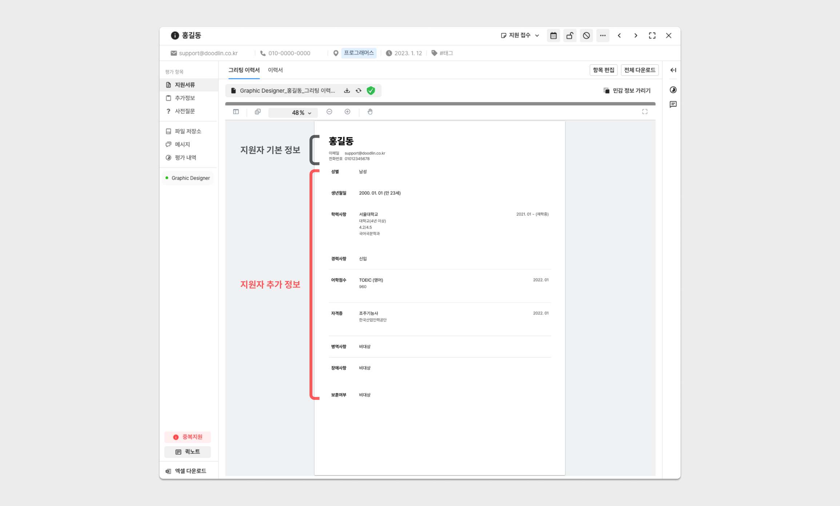
Task: Click the 항목 편집 button
Action: point(603,70)
